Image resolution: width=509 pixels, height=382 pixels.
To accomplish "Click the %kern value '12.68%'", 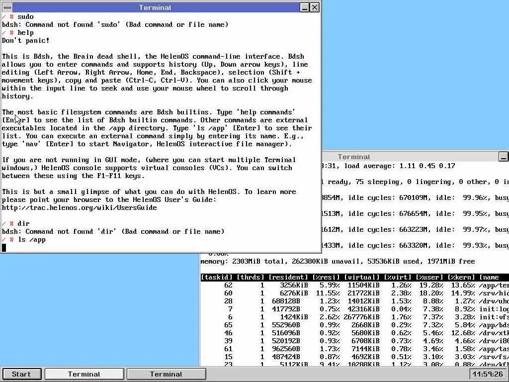I will [463, 333].
